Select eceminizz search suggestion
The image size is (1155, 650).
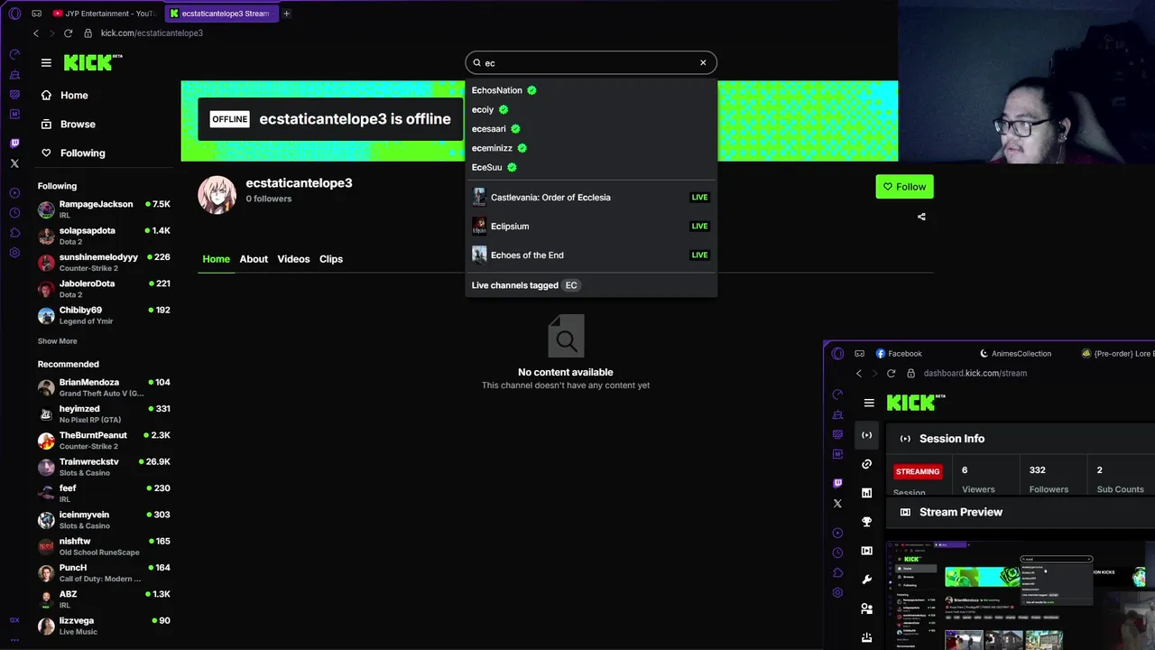591,148
